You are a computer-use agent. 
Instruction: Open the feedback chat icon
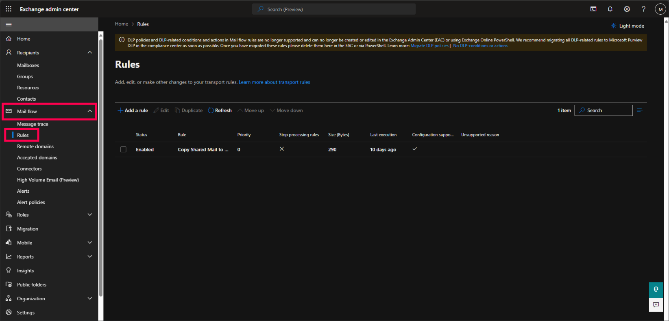pyautogui.click(x=656, y=305)
